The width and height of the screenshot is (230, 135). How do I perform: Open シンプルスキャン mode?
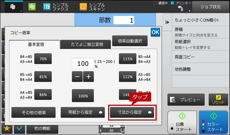pyautogui.click(x=92, y=7)
